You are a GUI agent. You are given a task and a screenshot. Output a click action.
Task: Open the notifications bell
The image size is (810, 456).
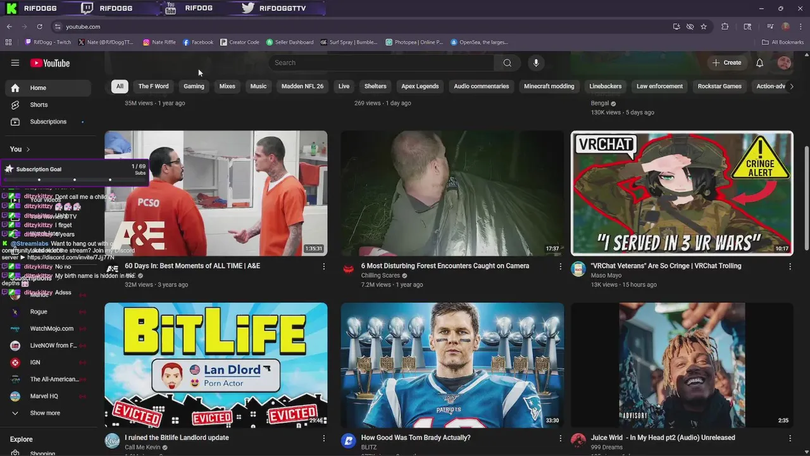click(x=760, y=63)
